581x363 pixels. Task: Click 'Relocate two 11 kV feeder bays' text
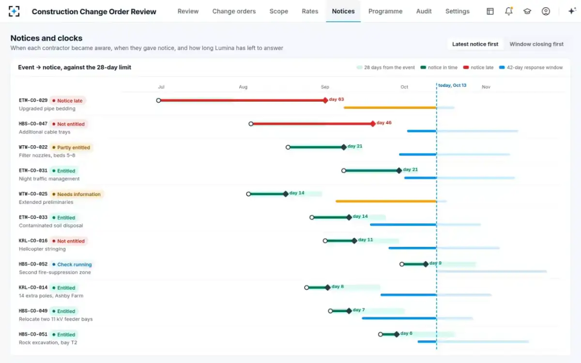(56, 319)
